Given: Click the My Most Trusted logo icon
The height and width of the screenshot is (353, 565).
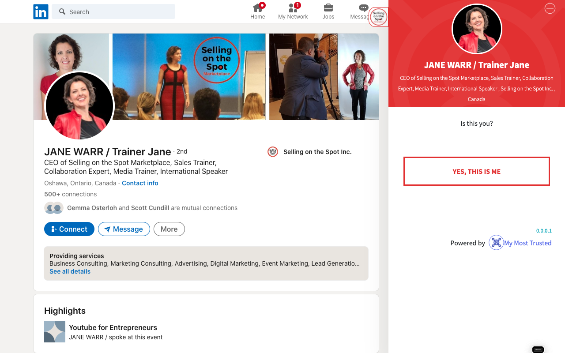Looking at the screenshot, I should 496,243.
